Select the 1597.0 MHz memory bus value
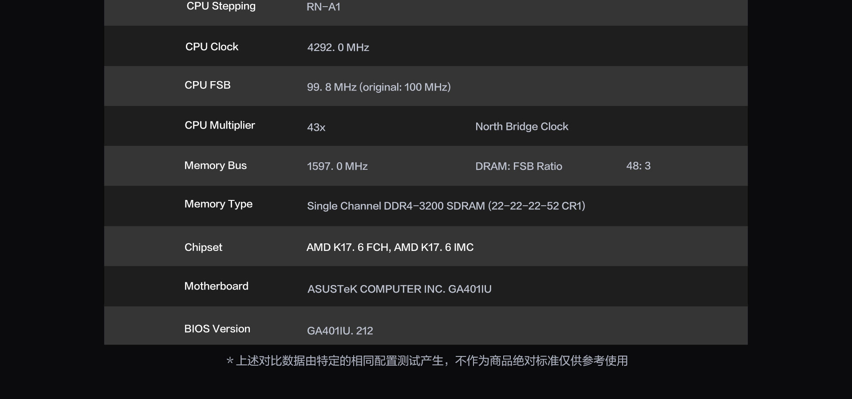The height and width of the screenshot is (399, 852). coord(337,166)
